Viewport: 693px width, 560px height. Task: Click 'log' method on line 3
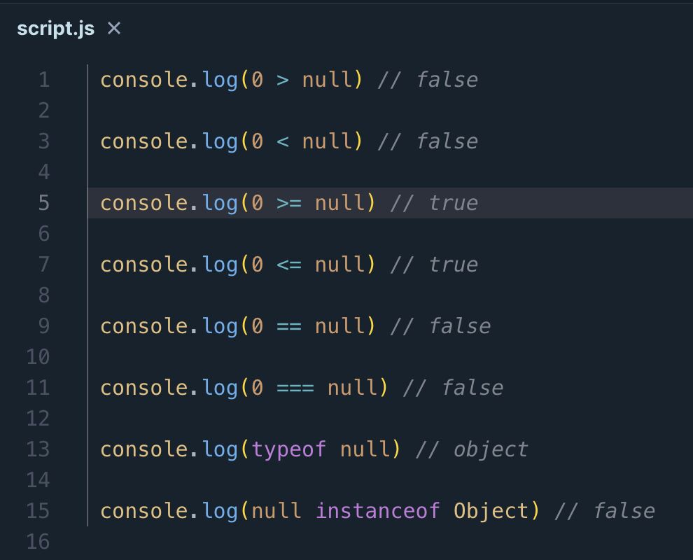[x=220, y=141]
